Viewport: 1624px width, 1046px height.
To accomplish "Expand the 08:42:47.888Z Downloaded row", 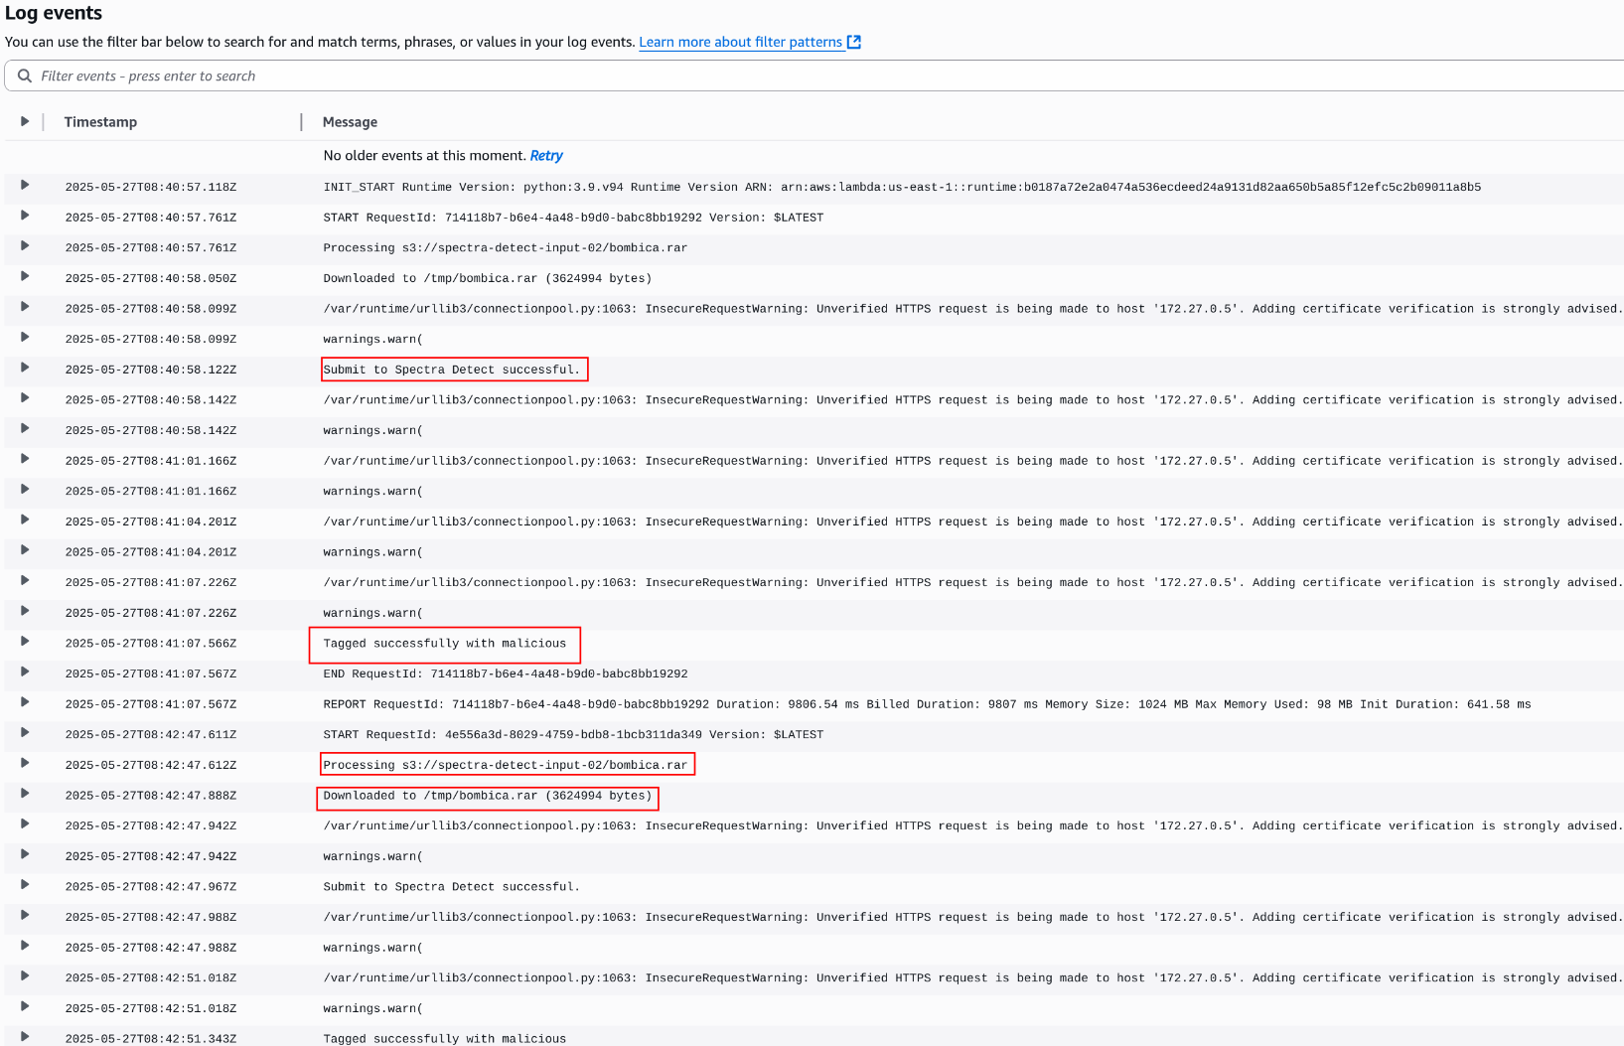I will 25,794.
